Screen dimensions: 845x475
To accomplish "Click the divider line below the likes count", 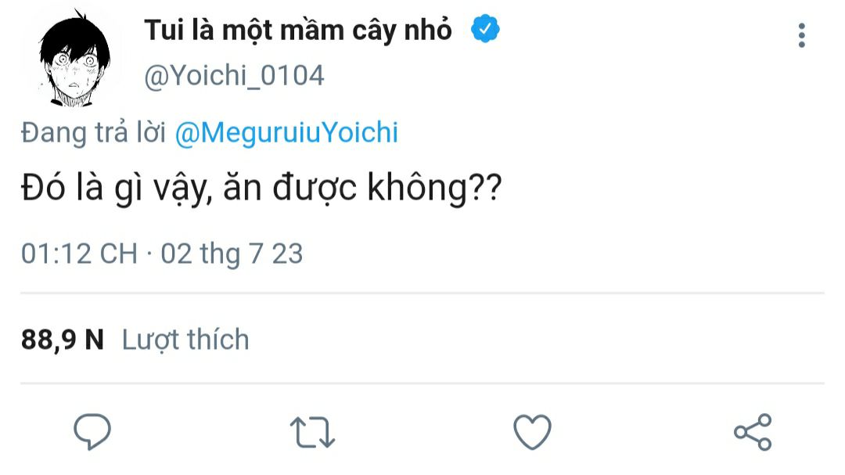I will tap(422, 383).
